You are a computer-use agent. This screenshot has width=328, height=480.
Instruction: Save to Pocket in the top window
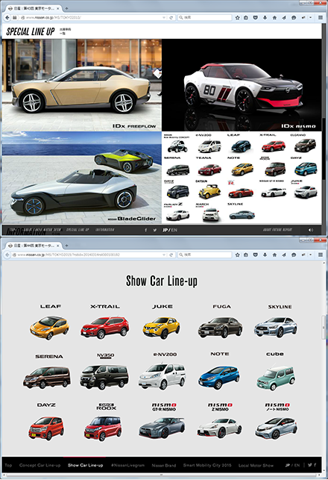point(256,18)
